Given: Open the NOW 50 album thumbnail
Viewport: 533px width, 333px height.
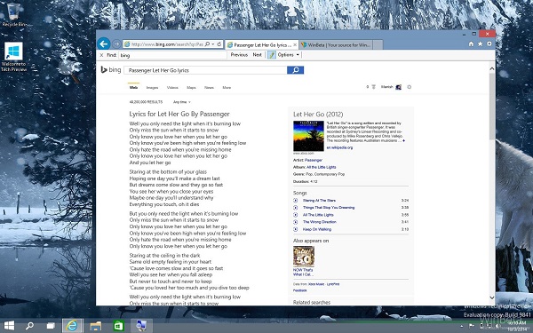Looking at the screenshot, I should pyautogui.click(x=304, y=257).
